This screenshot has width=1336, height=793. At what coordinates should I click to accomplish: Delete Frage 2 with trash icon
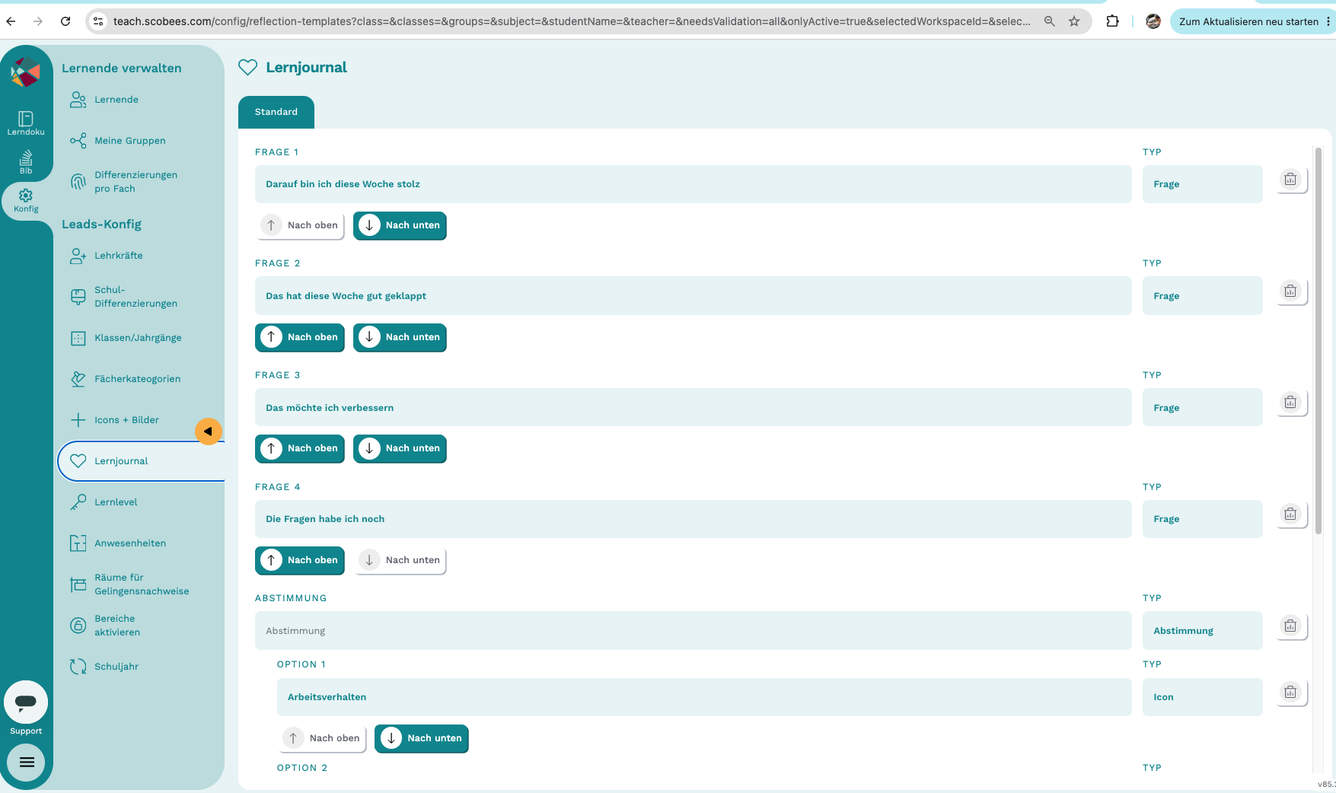pyautogui.click(x=1290, y=291)
